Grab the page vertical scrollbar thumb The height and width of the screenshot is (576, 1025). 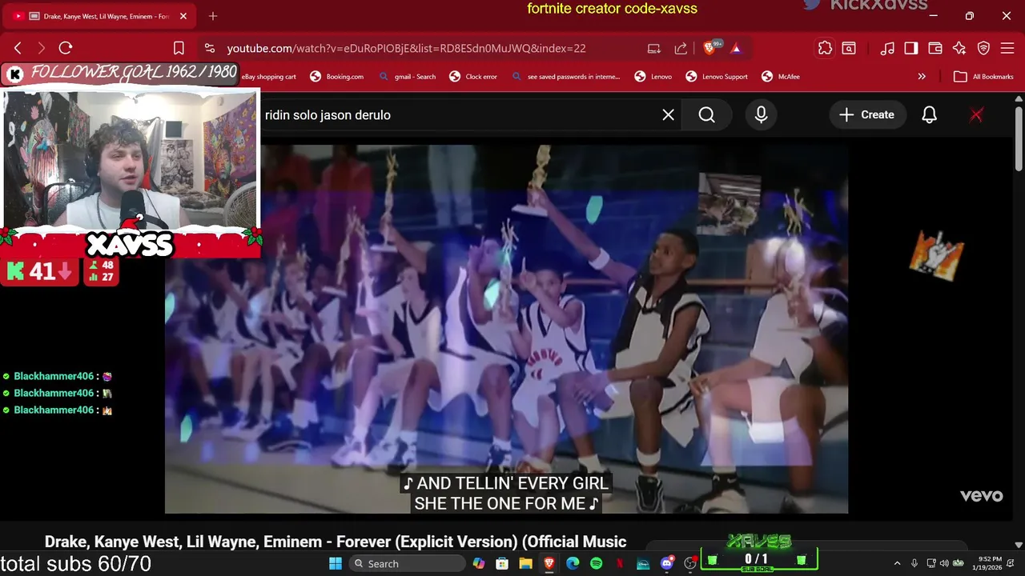click(1019, 138)
